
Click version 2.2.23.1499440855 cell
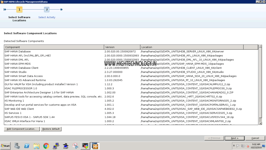117,68
